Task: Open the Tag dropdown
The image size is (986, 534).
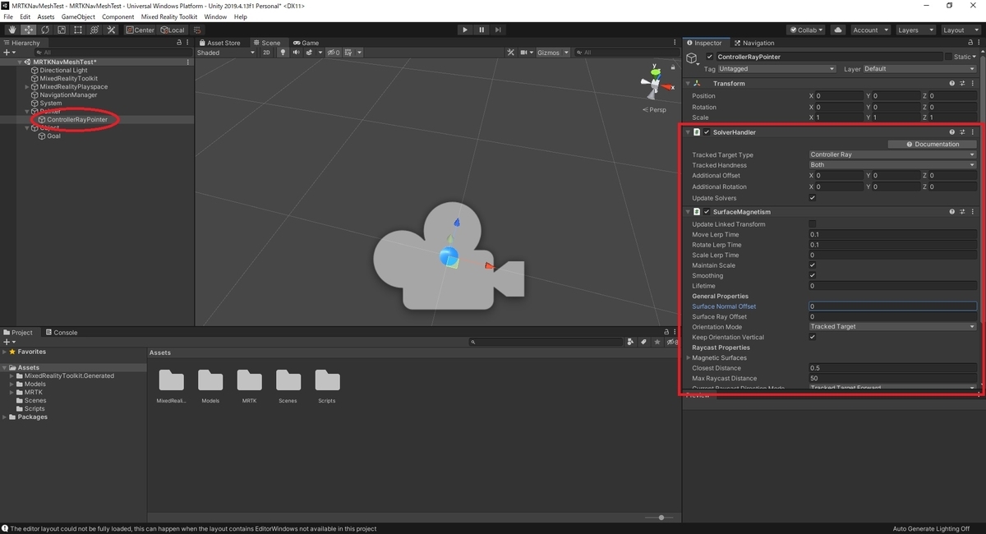Action: pyautogui.click(x=776, y=69)
